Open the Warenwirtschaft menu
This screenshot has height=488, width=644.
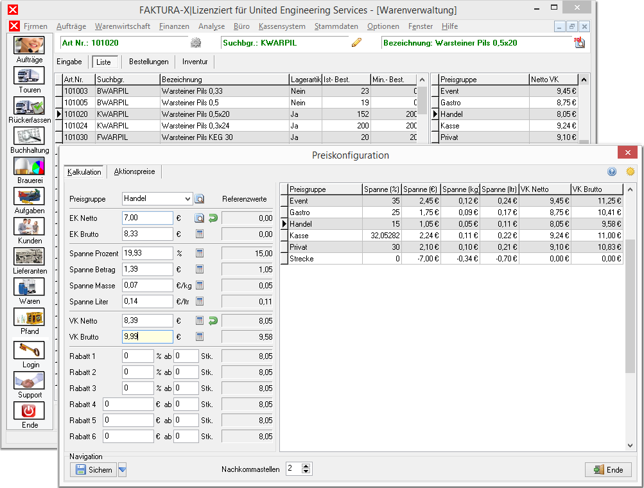click(x=123, y=26)
